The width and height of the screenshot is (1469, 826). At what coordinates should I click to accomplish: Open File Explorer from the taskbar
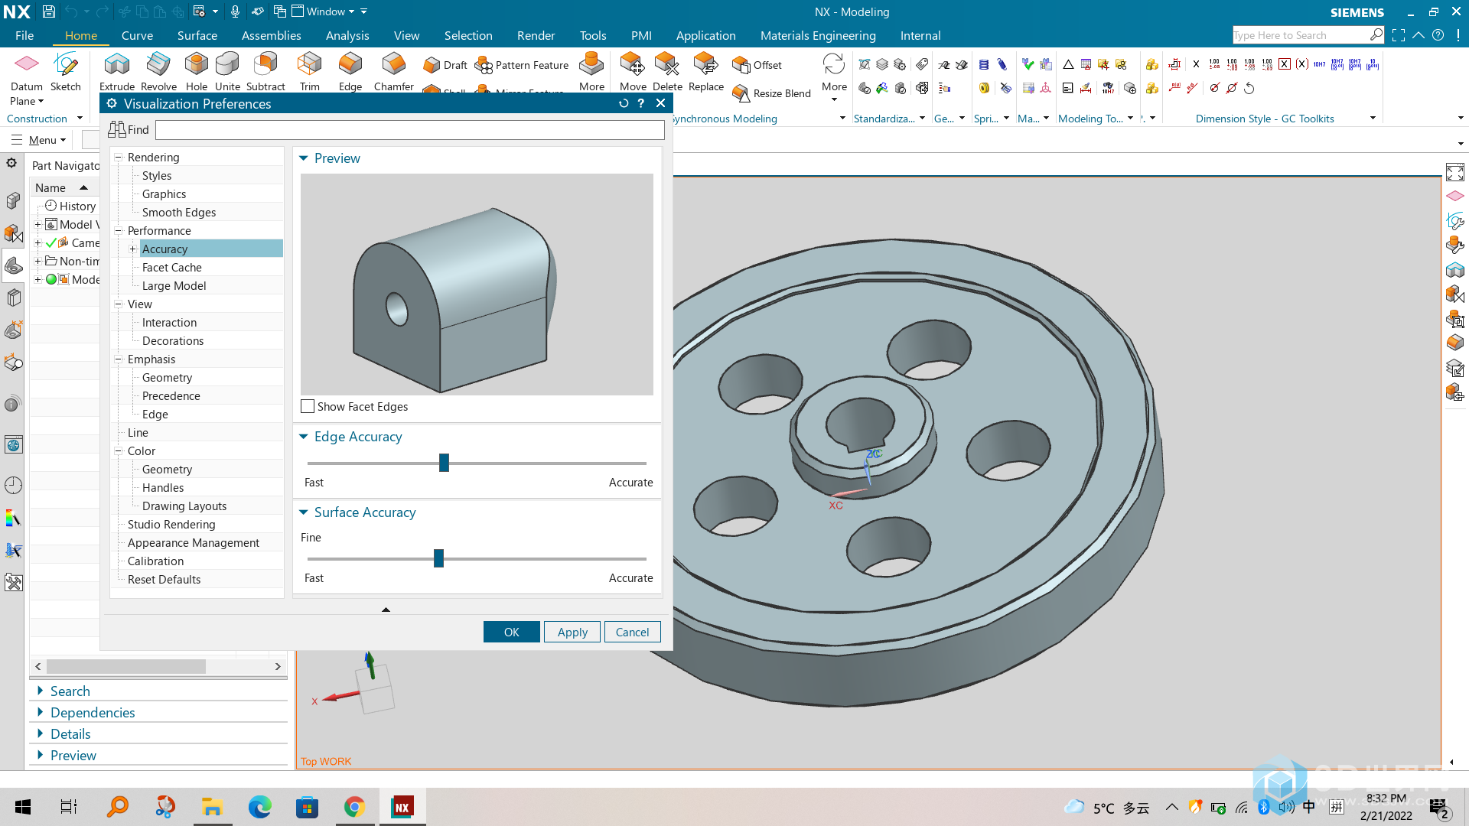pyautogui.click(x=212, y=807)
